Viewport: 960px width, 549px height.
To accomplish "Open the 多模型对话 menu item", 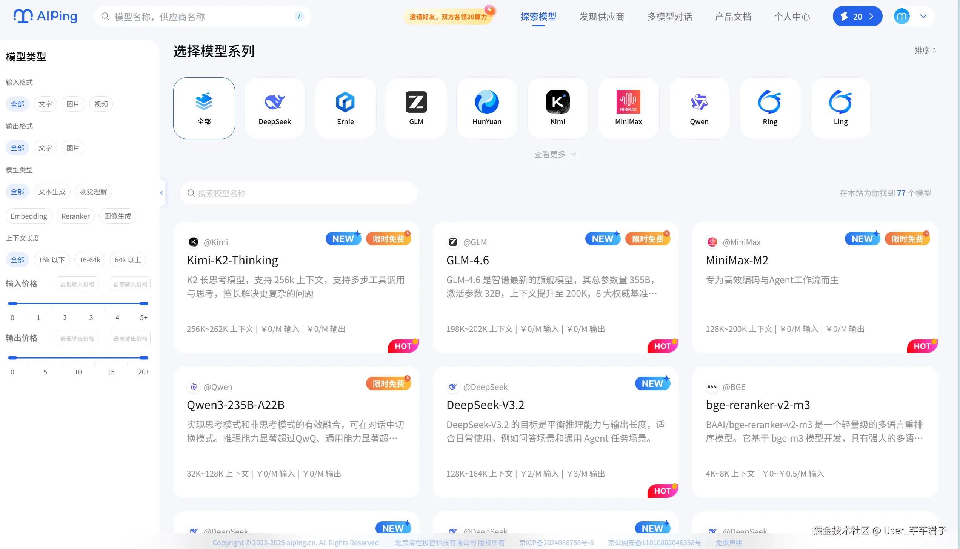I will tap(669, 17).
